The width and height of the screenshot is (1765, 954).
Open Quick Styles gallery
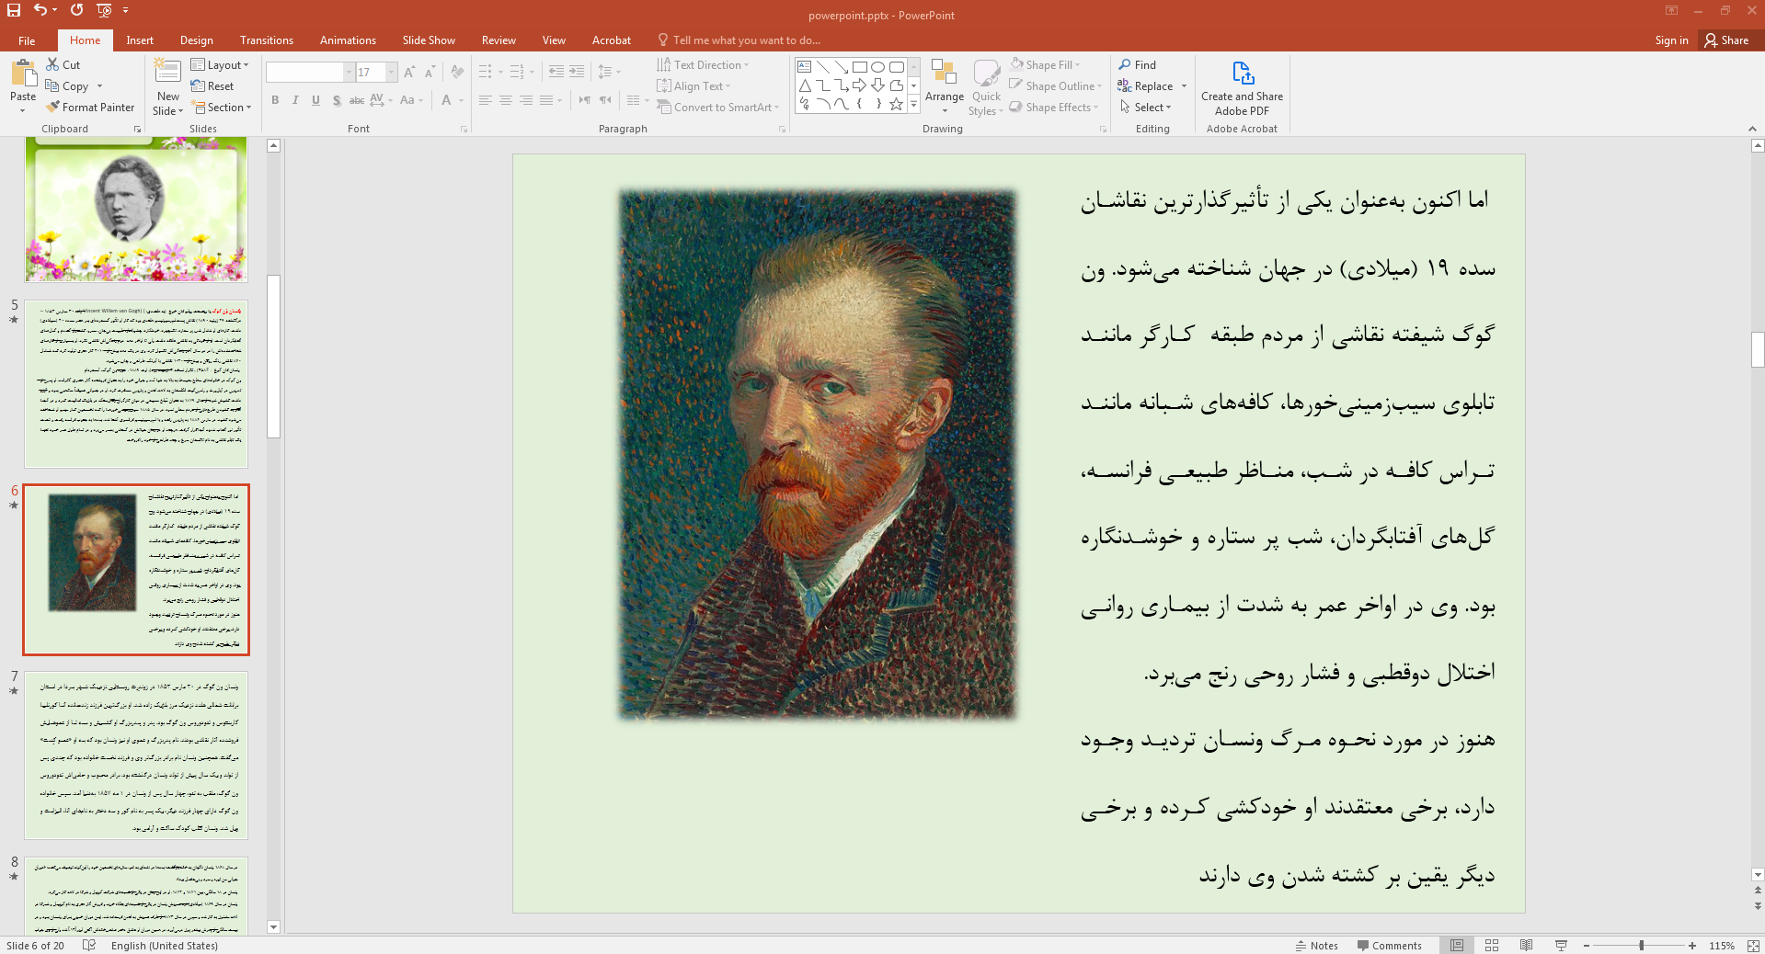pyautogui.click(x=986, y=87)
